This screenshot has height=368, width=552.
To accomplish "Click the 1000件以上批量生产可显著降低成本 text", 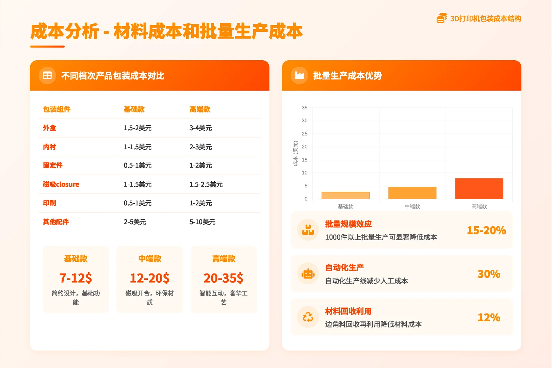I will tap(381, 237).
